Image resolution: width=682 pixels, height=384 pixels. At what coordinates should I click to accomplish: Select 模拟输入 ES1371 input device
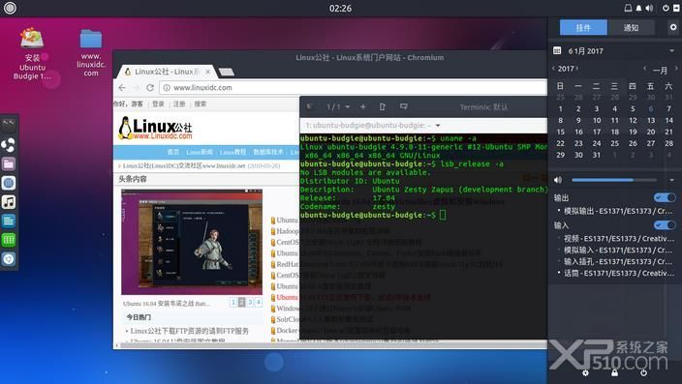(x=615, y=251)
